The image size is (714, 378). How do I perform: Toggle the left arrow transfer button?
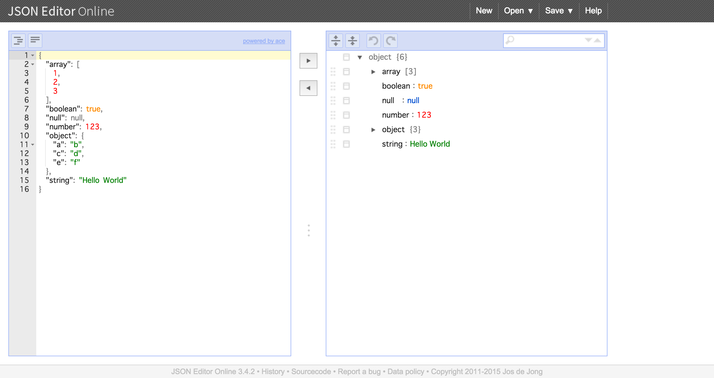(309, 87)
